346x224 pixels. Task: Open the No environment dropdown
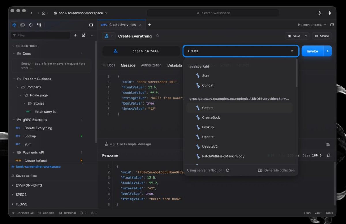point(312,25)
